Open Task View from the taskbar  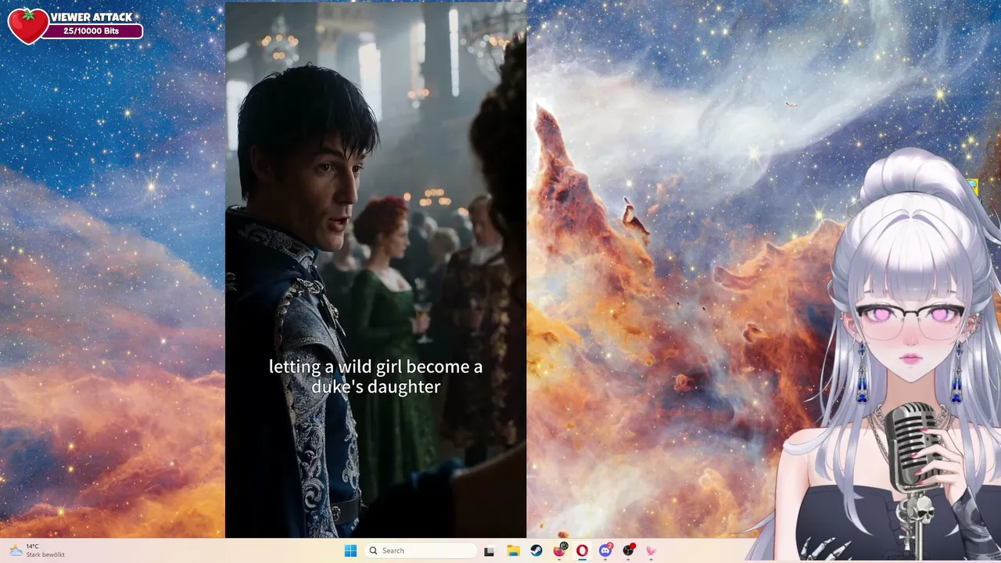click(489, 550)
